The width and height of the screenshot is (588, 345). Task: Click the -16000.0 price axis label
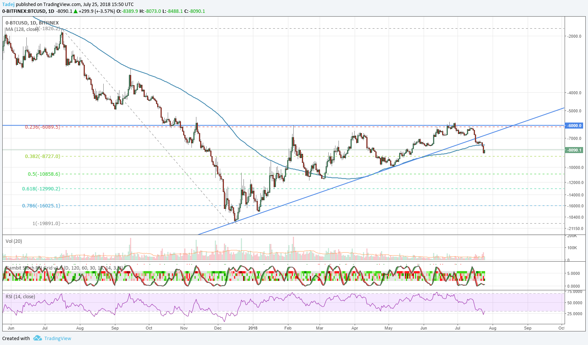pyautogui.click(x=576, y=206)
